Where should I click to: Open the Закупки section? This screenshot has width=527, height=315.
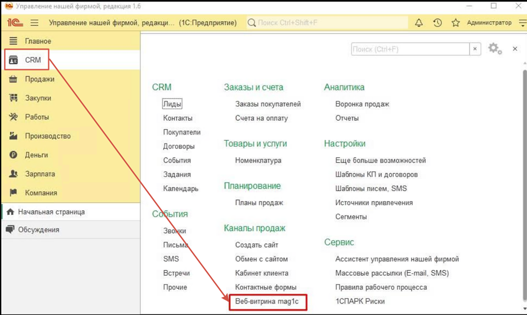71,98
